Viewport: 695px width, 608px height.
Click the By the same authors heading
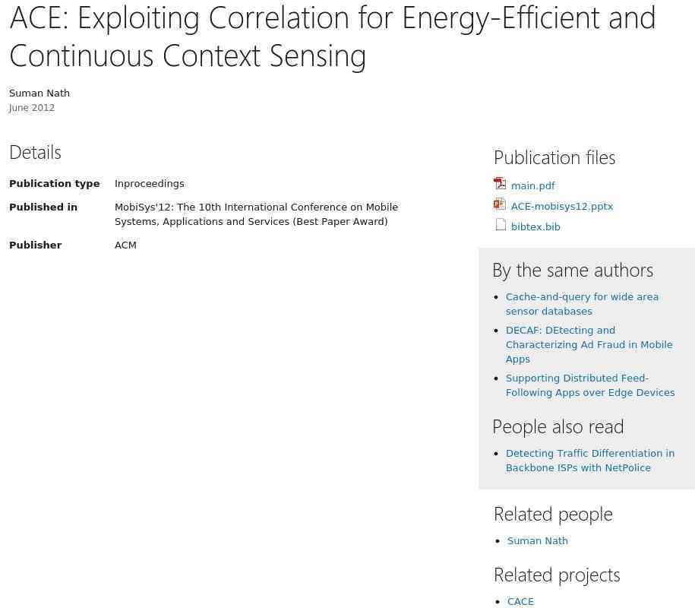pos(572,271)
